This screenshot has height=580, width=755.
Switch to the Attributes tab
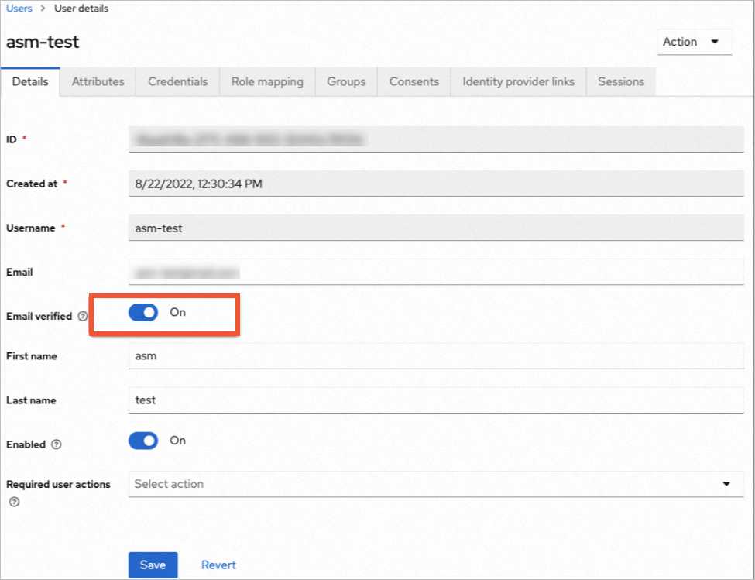(98, 82)
